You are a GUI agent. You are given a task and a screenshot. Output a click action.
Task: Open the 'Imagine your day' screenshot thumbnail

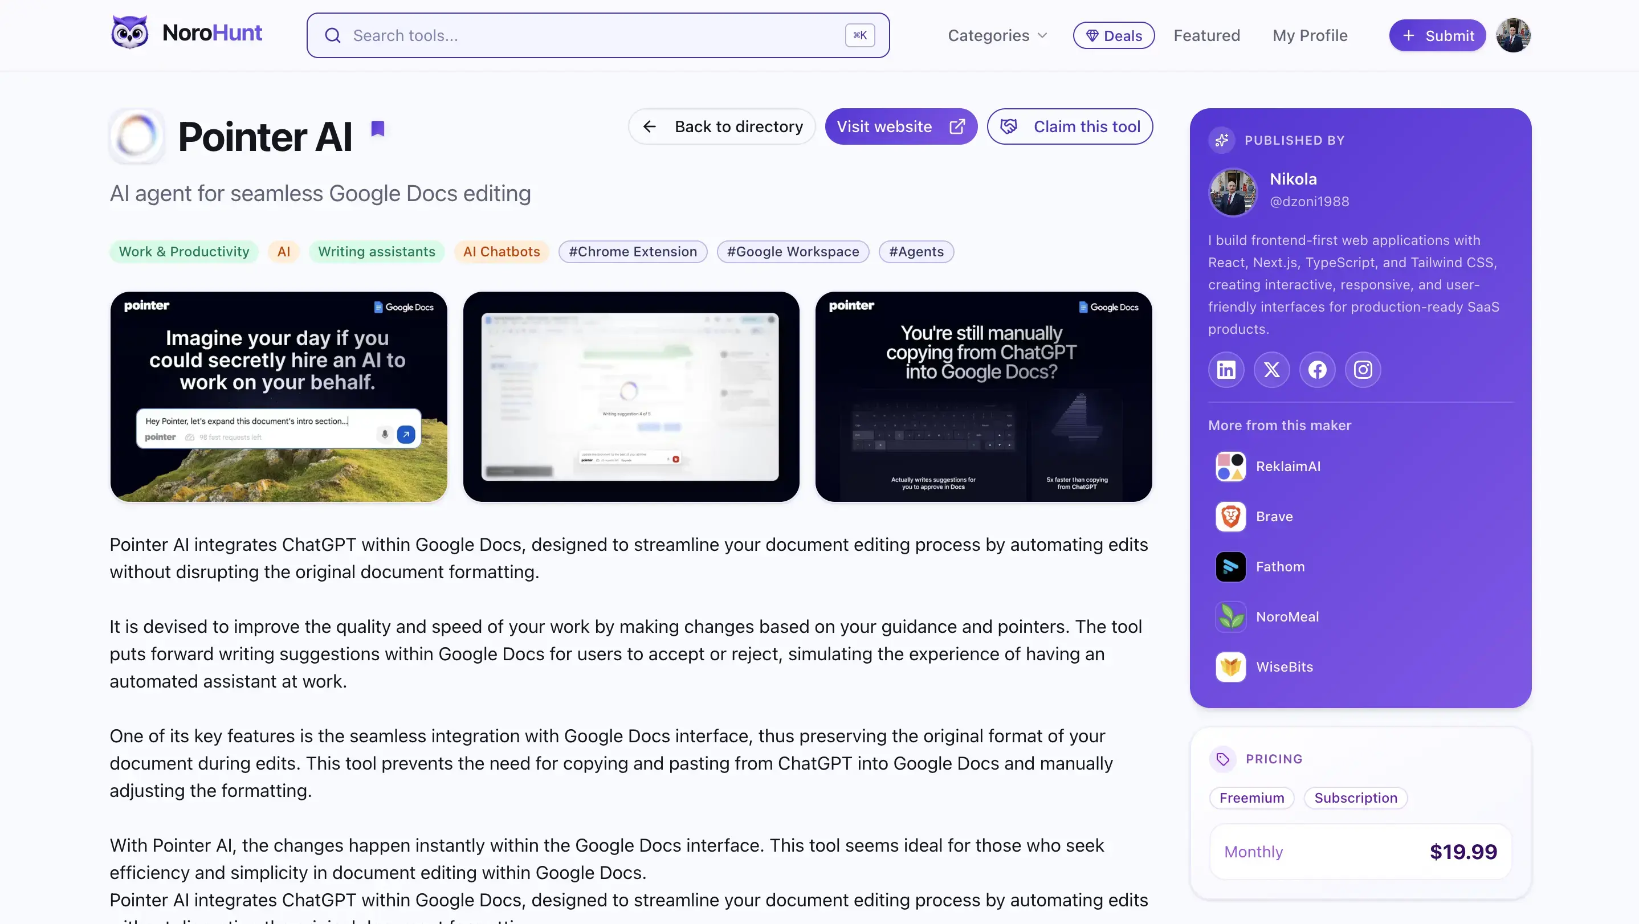(279, 397)
